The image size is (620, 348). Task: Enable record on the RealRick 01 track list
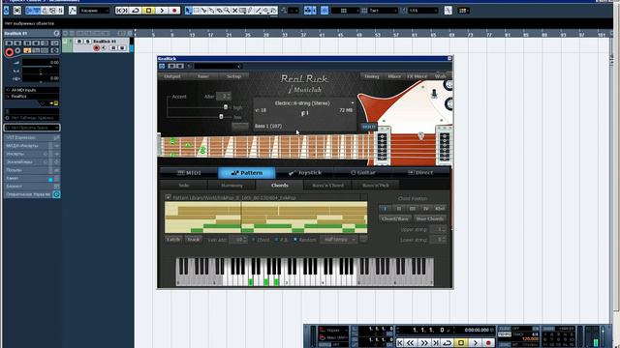click(96, 48)
